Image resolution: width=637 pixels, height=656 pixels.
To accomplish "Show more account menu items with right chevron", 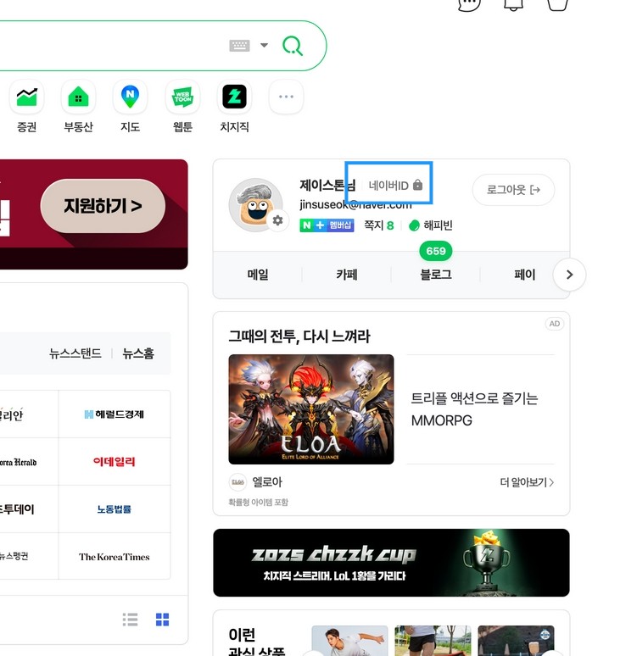I will tap(569, 275).
